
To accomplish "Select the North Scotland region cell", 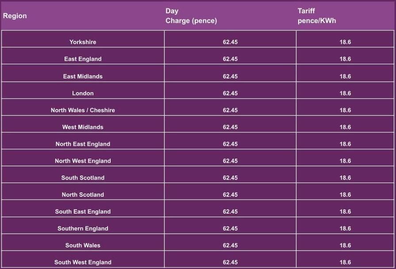I will pyautogui.click(x=83, y=195).
